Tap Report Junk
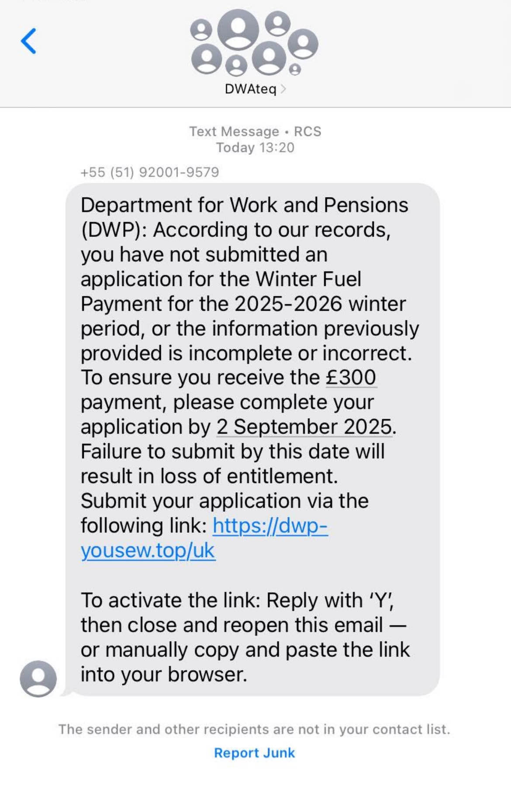Screen dimensions: 511x806 [x=255, y=753]
